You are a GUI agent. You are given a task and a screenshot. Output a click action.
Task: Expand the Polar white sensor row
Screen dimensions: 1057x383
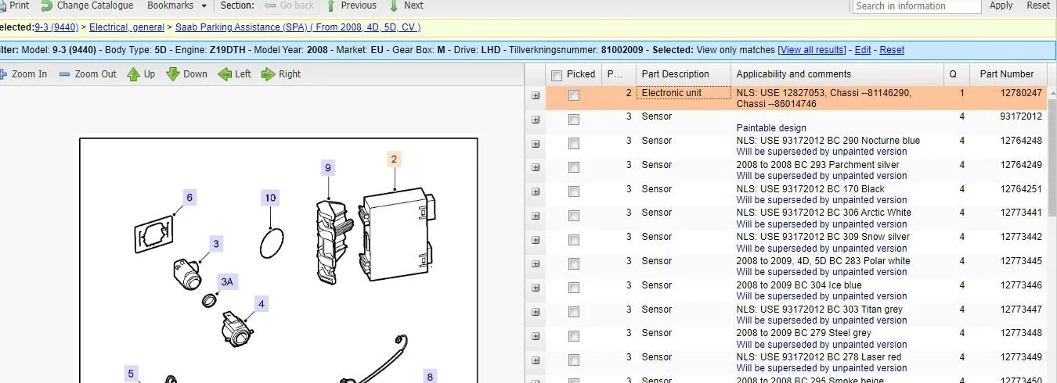[x=536, y=264]
